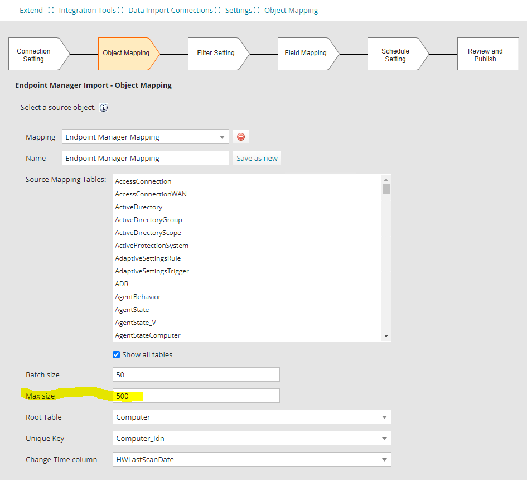Return to the Connection Setting step

pos(33,53)
